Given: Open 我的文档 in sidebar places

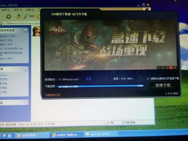Looking at the screenshot, I should click(x=3, y=80).
